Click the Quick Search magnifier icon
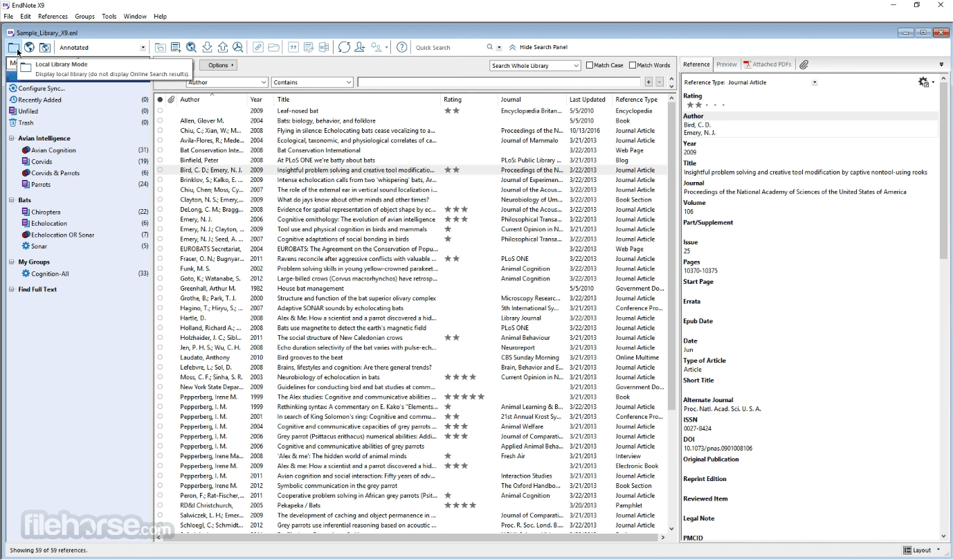Viewport: 953px width, 560px height. [x=490, y=47]
